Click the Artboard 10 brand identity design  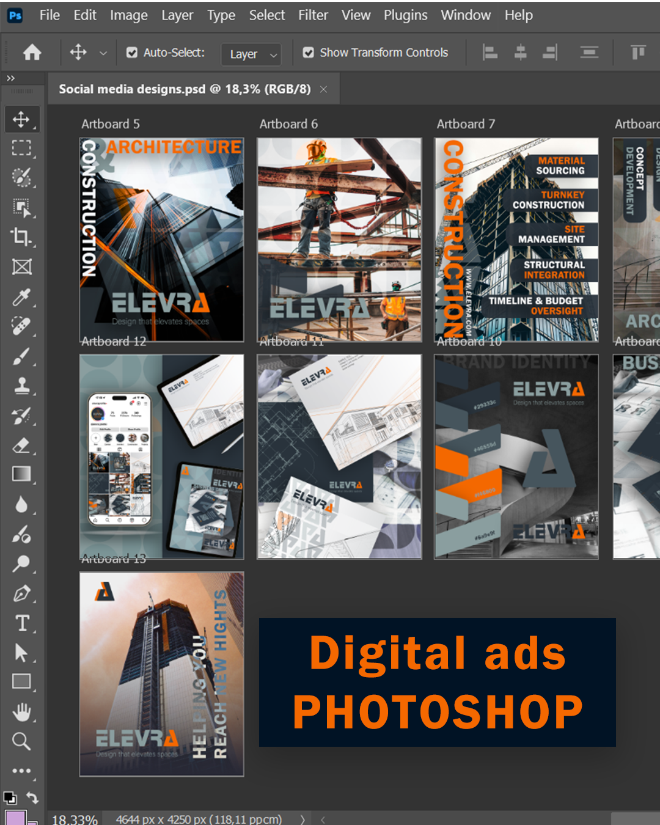pyautogui.click(x=516, y=457)
